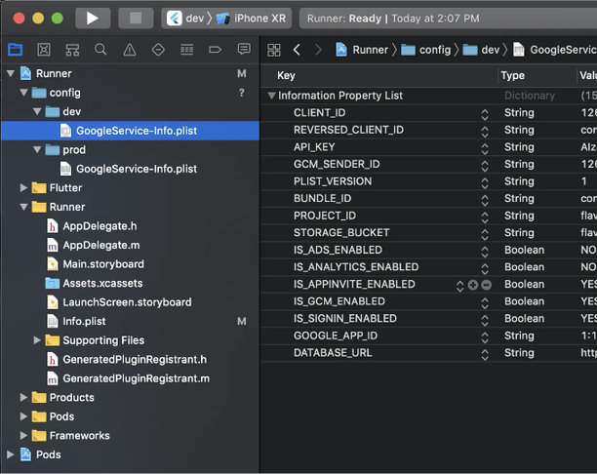
Task: Go forward in editor history
Action: coord(318,50)
